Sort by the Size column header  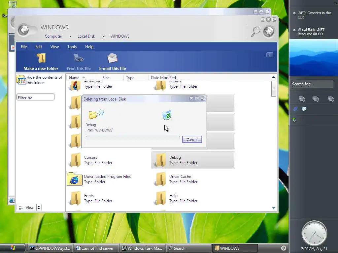tap(112, 77)
